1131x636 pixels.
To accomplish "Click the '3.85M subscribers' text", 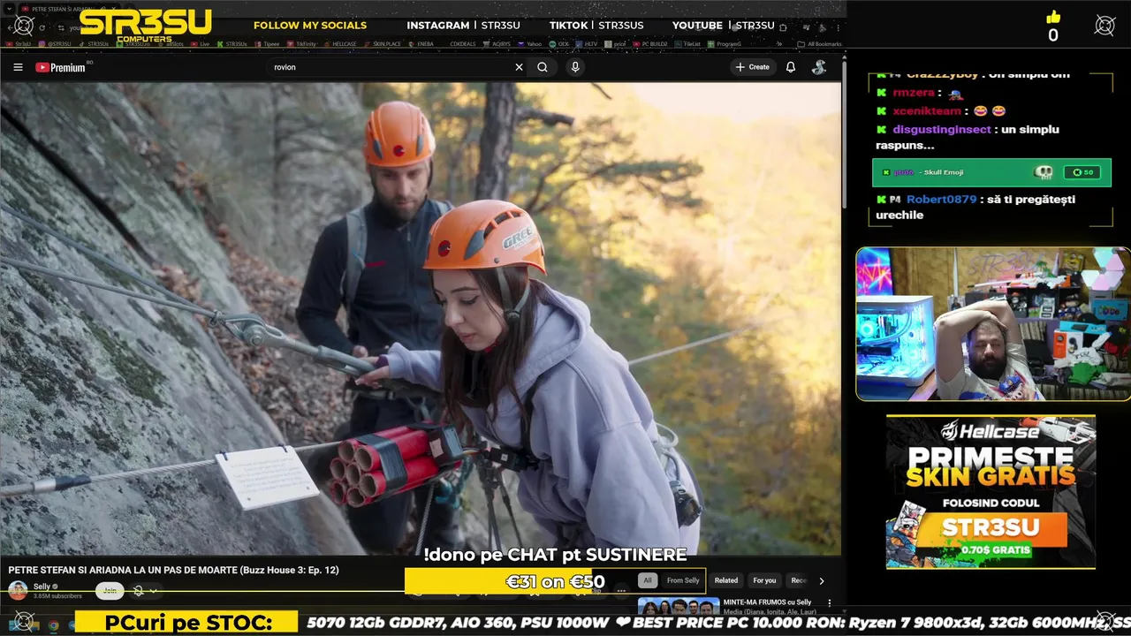I will [57, 596].
